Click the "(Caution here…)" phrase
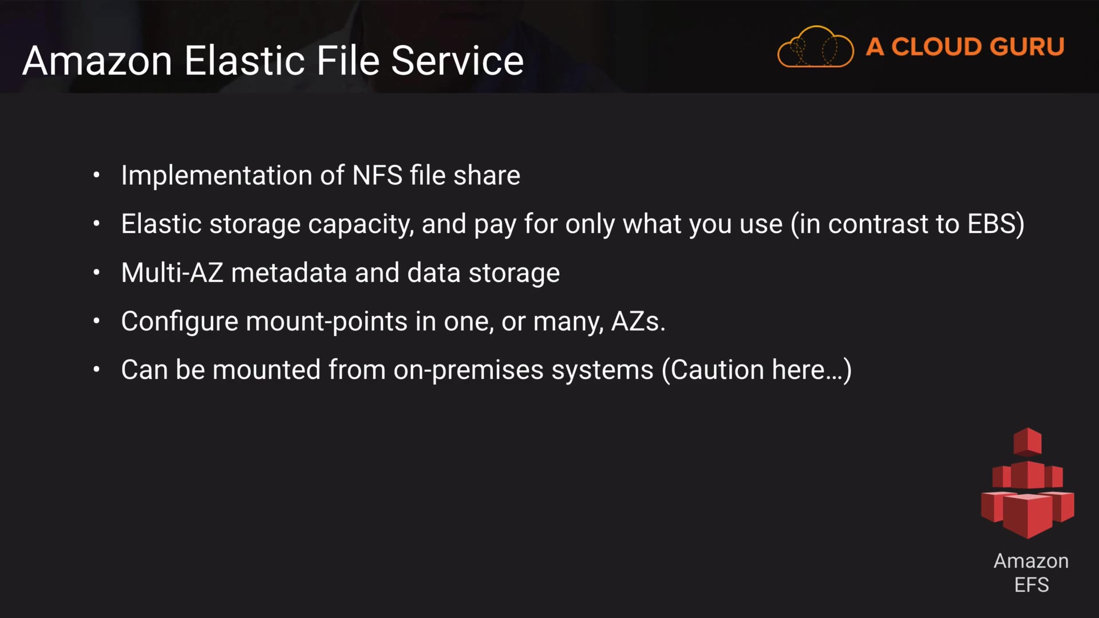 pos(757,370)
